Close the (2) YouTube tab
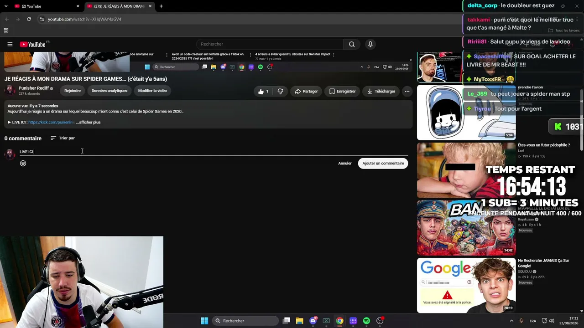 click(78, 6)
